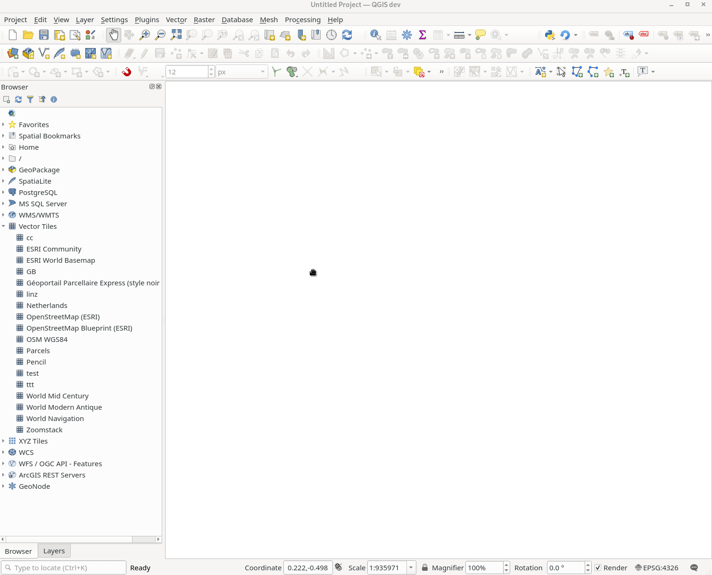Screen dimensions: 712x575
Task: Switch to the Layers tab
Action: [54, 551]
